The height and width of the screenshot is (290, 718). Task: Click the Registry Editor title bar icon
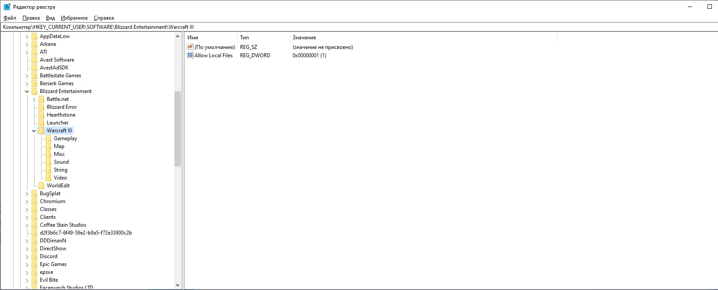tap(7, 7)
